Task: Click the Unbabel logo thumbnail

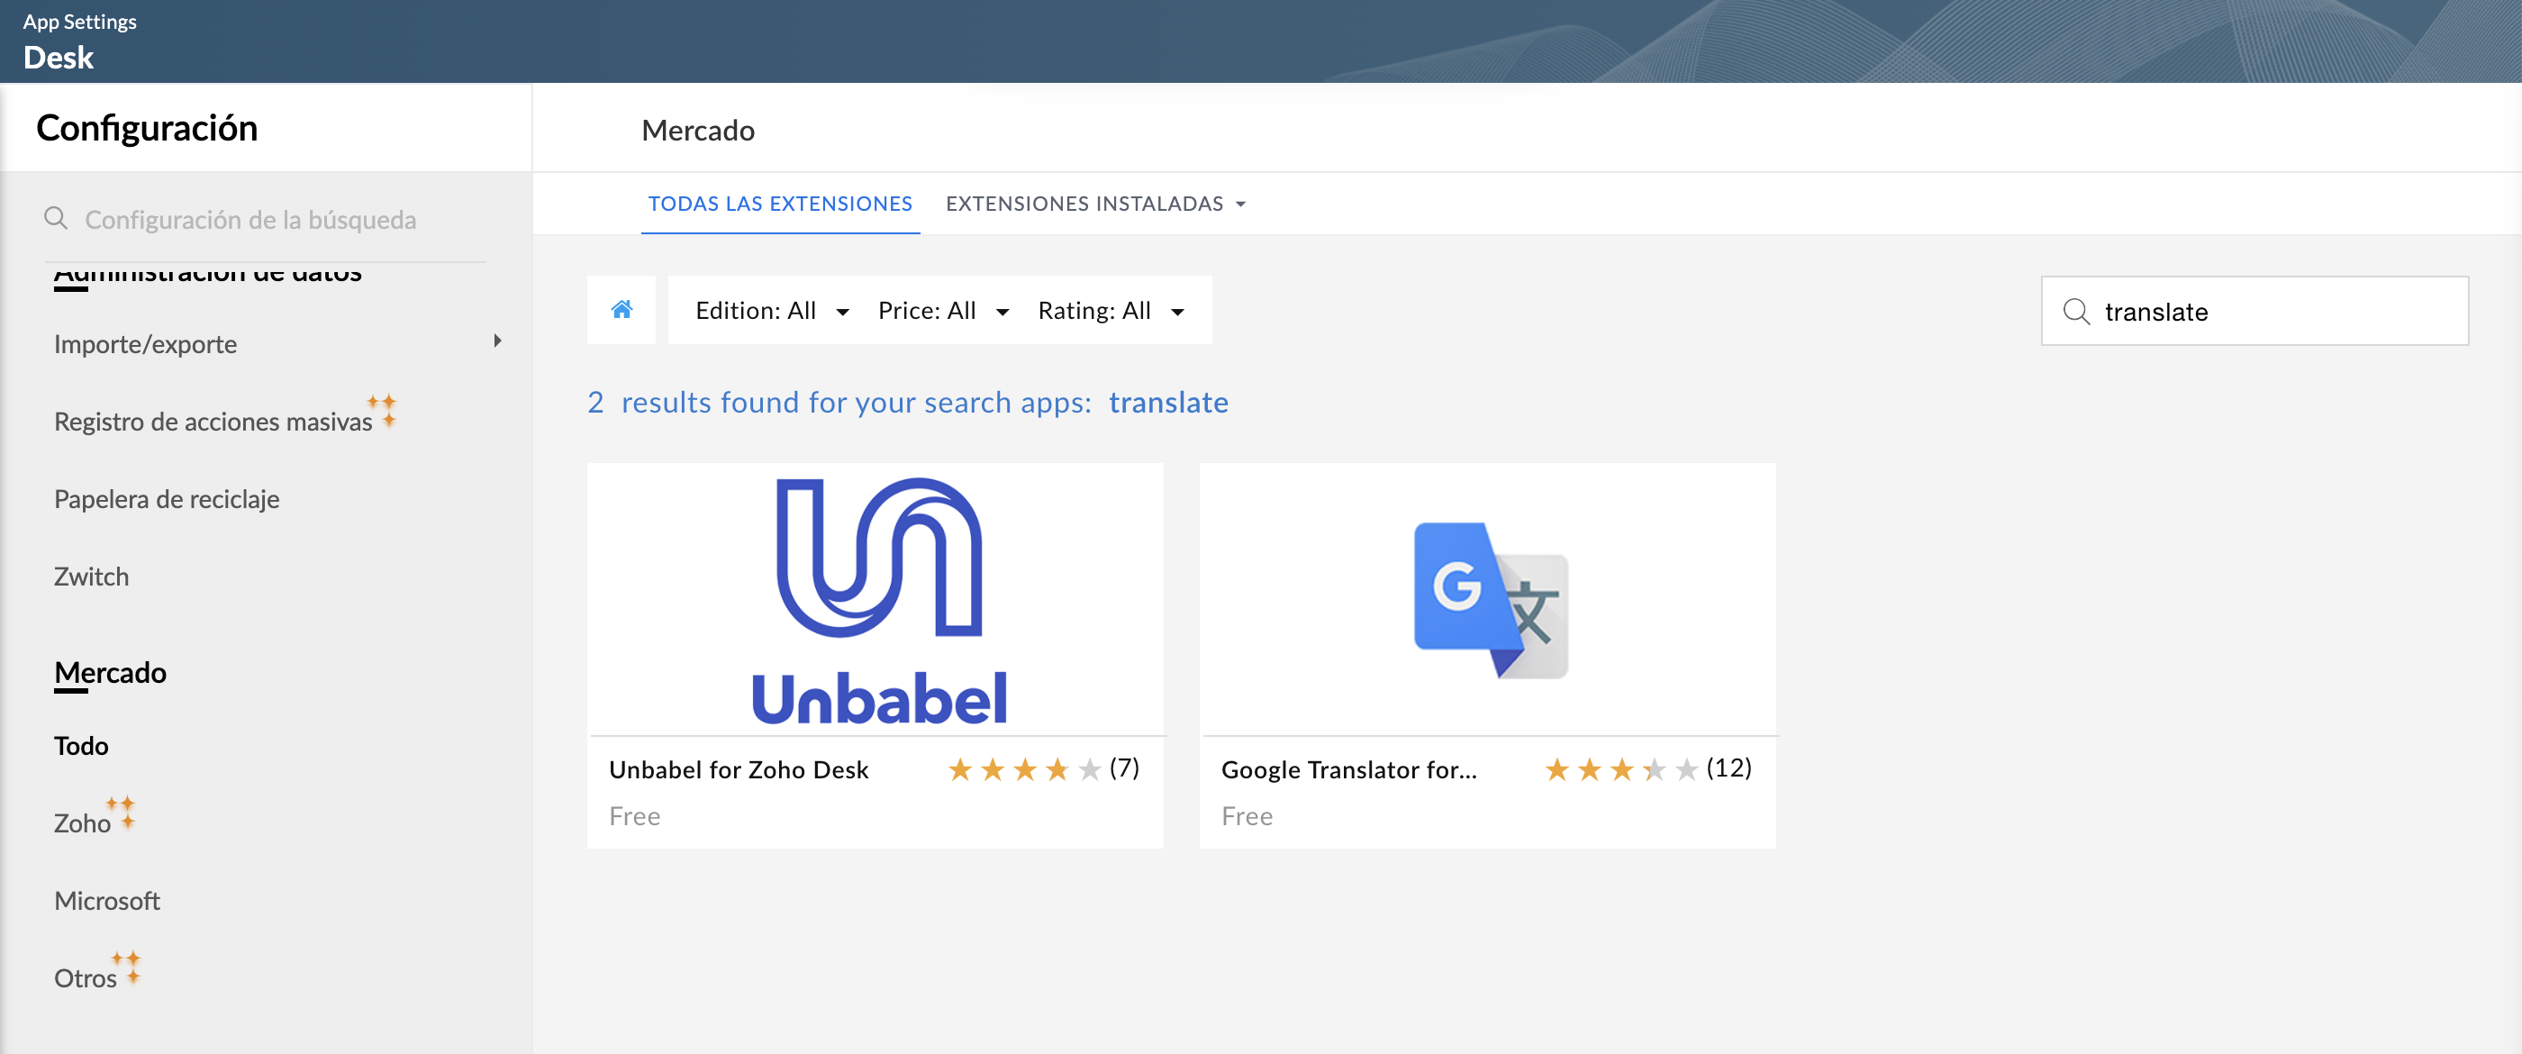Action: (x=877, y=599)
